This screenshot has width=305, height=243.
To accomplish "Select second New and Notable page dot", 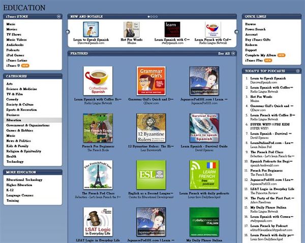I will tap(151, 17).
